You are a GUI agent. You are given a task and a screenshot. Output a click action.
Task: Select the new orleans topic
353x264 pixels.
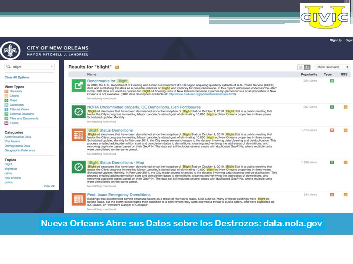coord(13,178)
